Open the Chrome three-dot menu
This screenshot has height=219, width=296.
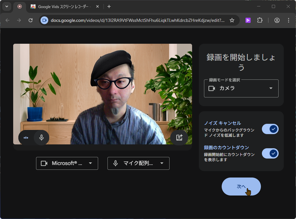(x=289, y=20)
